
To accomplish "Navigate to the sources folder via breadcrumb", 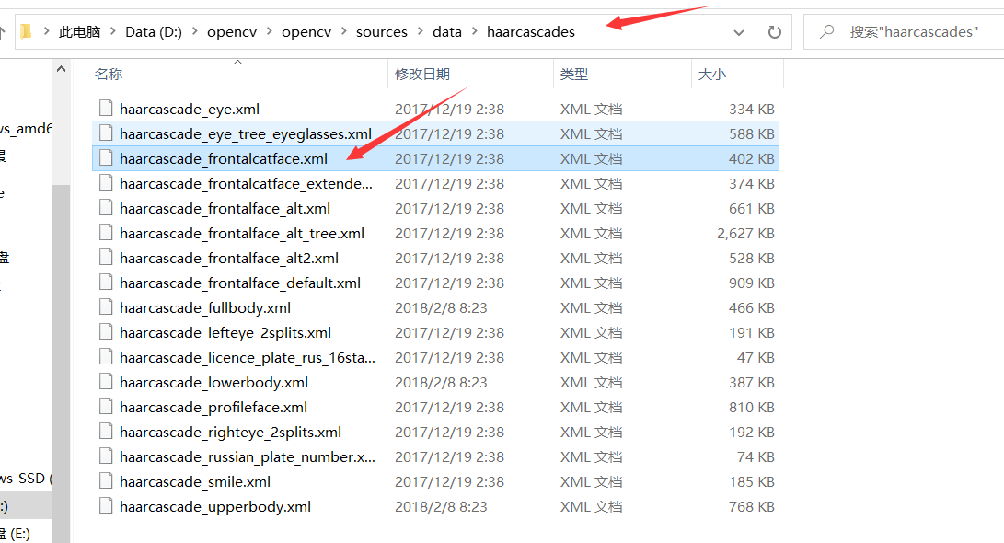I will click(x=381, y=30).
